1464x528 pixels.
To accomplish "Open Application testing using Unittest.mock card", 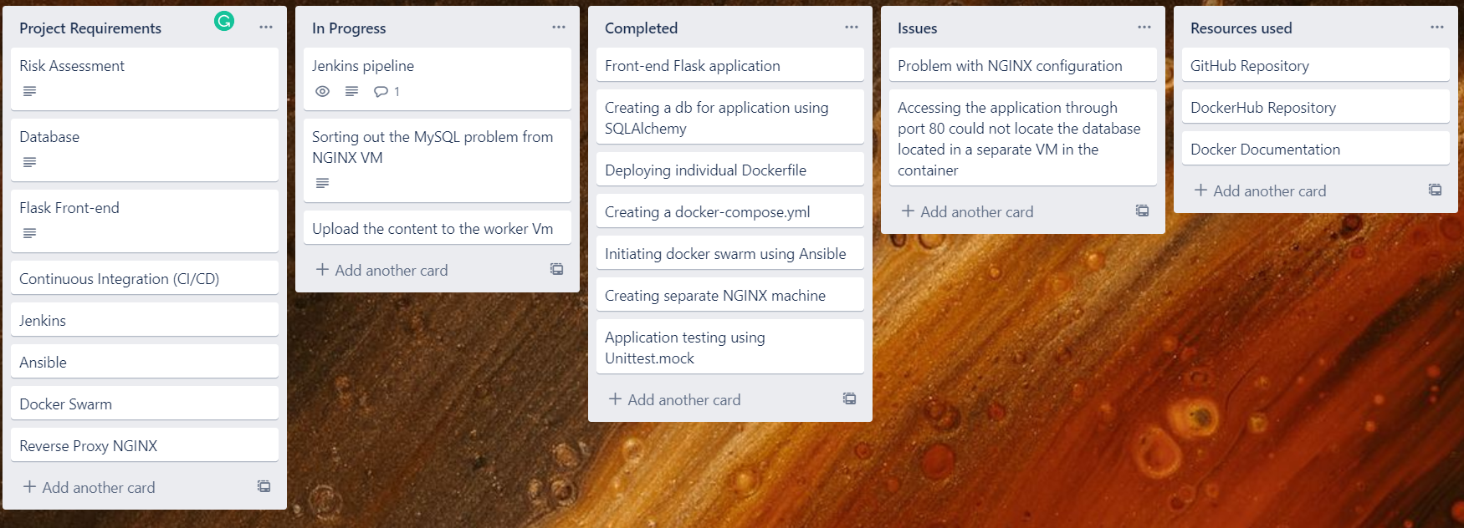I will 730,347.
